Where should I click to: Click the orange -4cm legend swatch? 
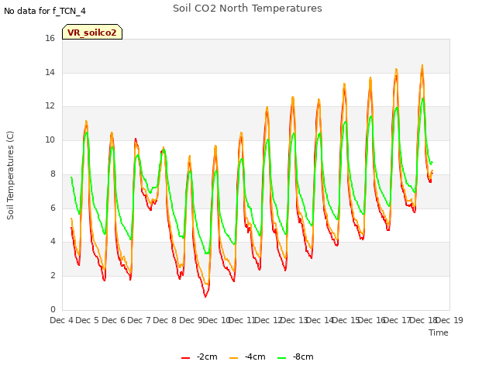[234, 357]
